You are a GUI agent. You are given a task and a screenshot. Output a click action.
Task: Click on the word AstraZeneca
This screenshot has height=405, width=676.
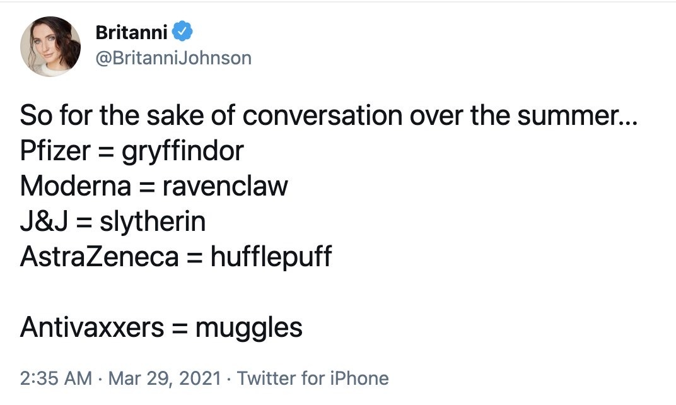click(99, 257)
